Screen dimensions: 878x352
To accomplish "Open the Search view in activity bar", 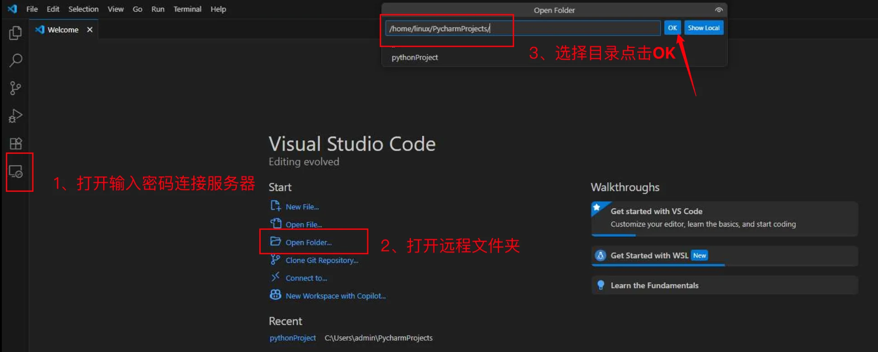I will tap(15, 60).
